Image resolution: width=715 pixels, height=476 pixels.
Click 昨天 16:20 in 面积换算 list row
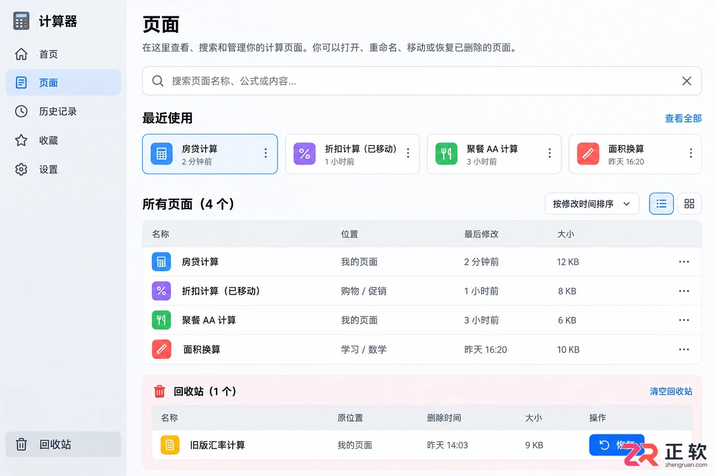coord(486,350)
